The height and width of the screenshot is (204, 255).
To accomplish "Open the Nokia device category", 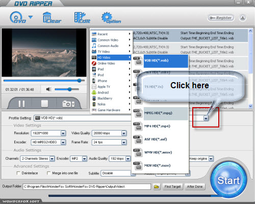I will [x=111, y=104].
